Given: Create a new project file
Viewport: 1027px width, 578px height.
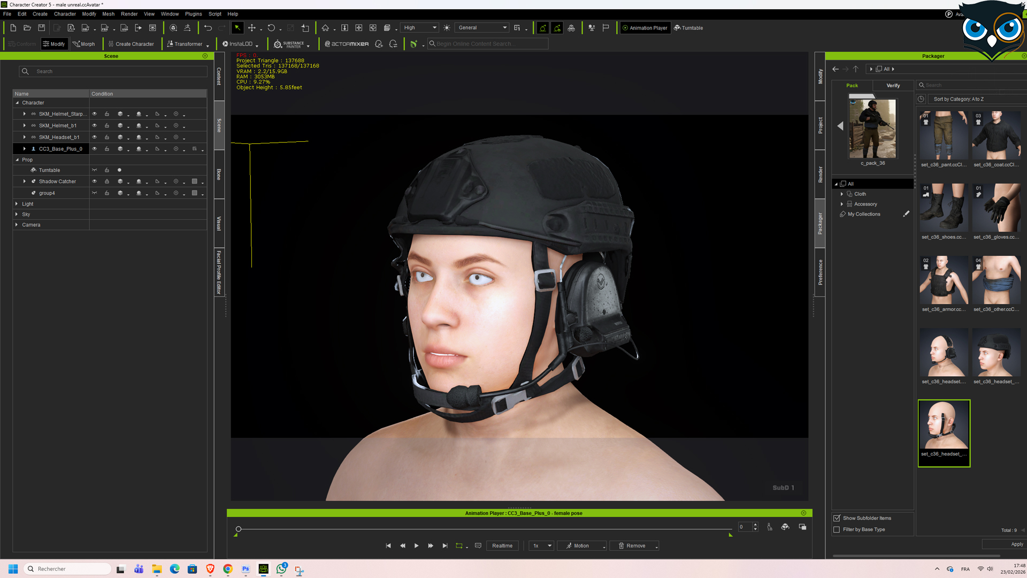Looking at the screenshot, I should (x=13, y=28).
